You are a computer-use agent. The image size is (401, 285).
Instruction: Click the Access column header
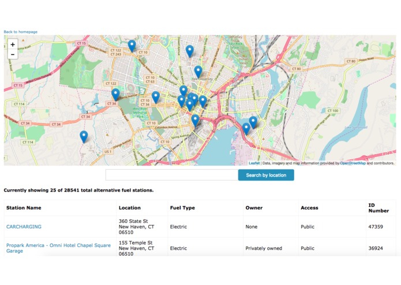click(309, 208)
